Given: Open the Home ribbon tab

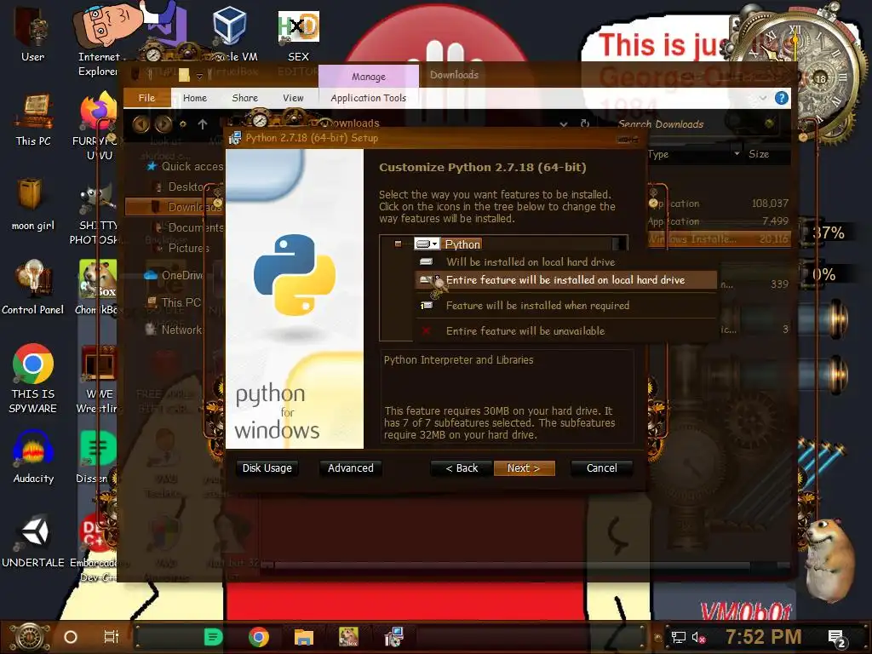Looking at the screenshot, I should click(x=195, y=99).
